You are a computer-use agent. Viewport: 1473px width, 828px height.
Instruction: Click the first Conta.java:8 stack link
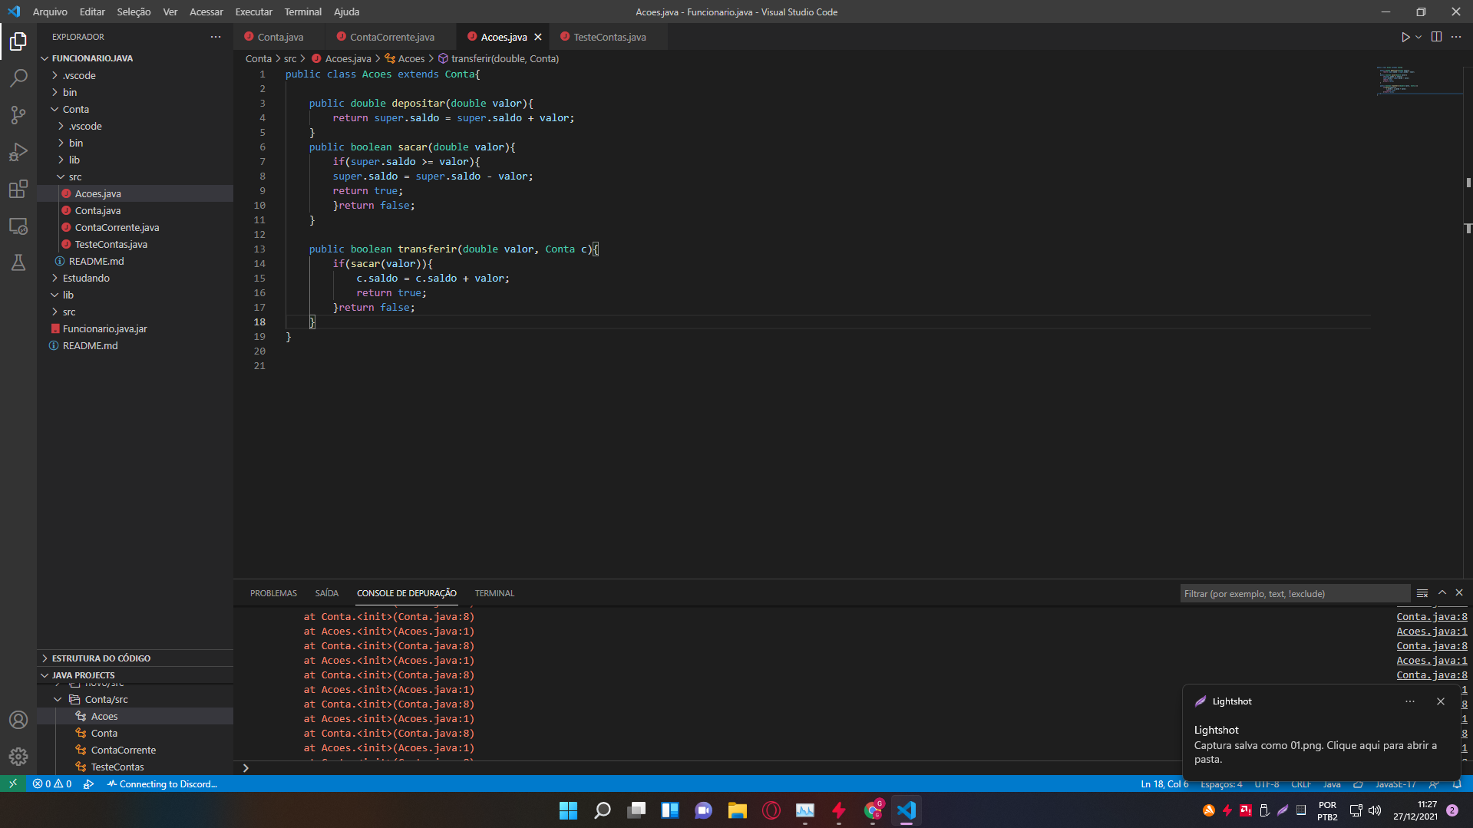tap(1432, 616)
